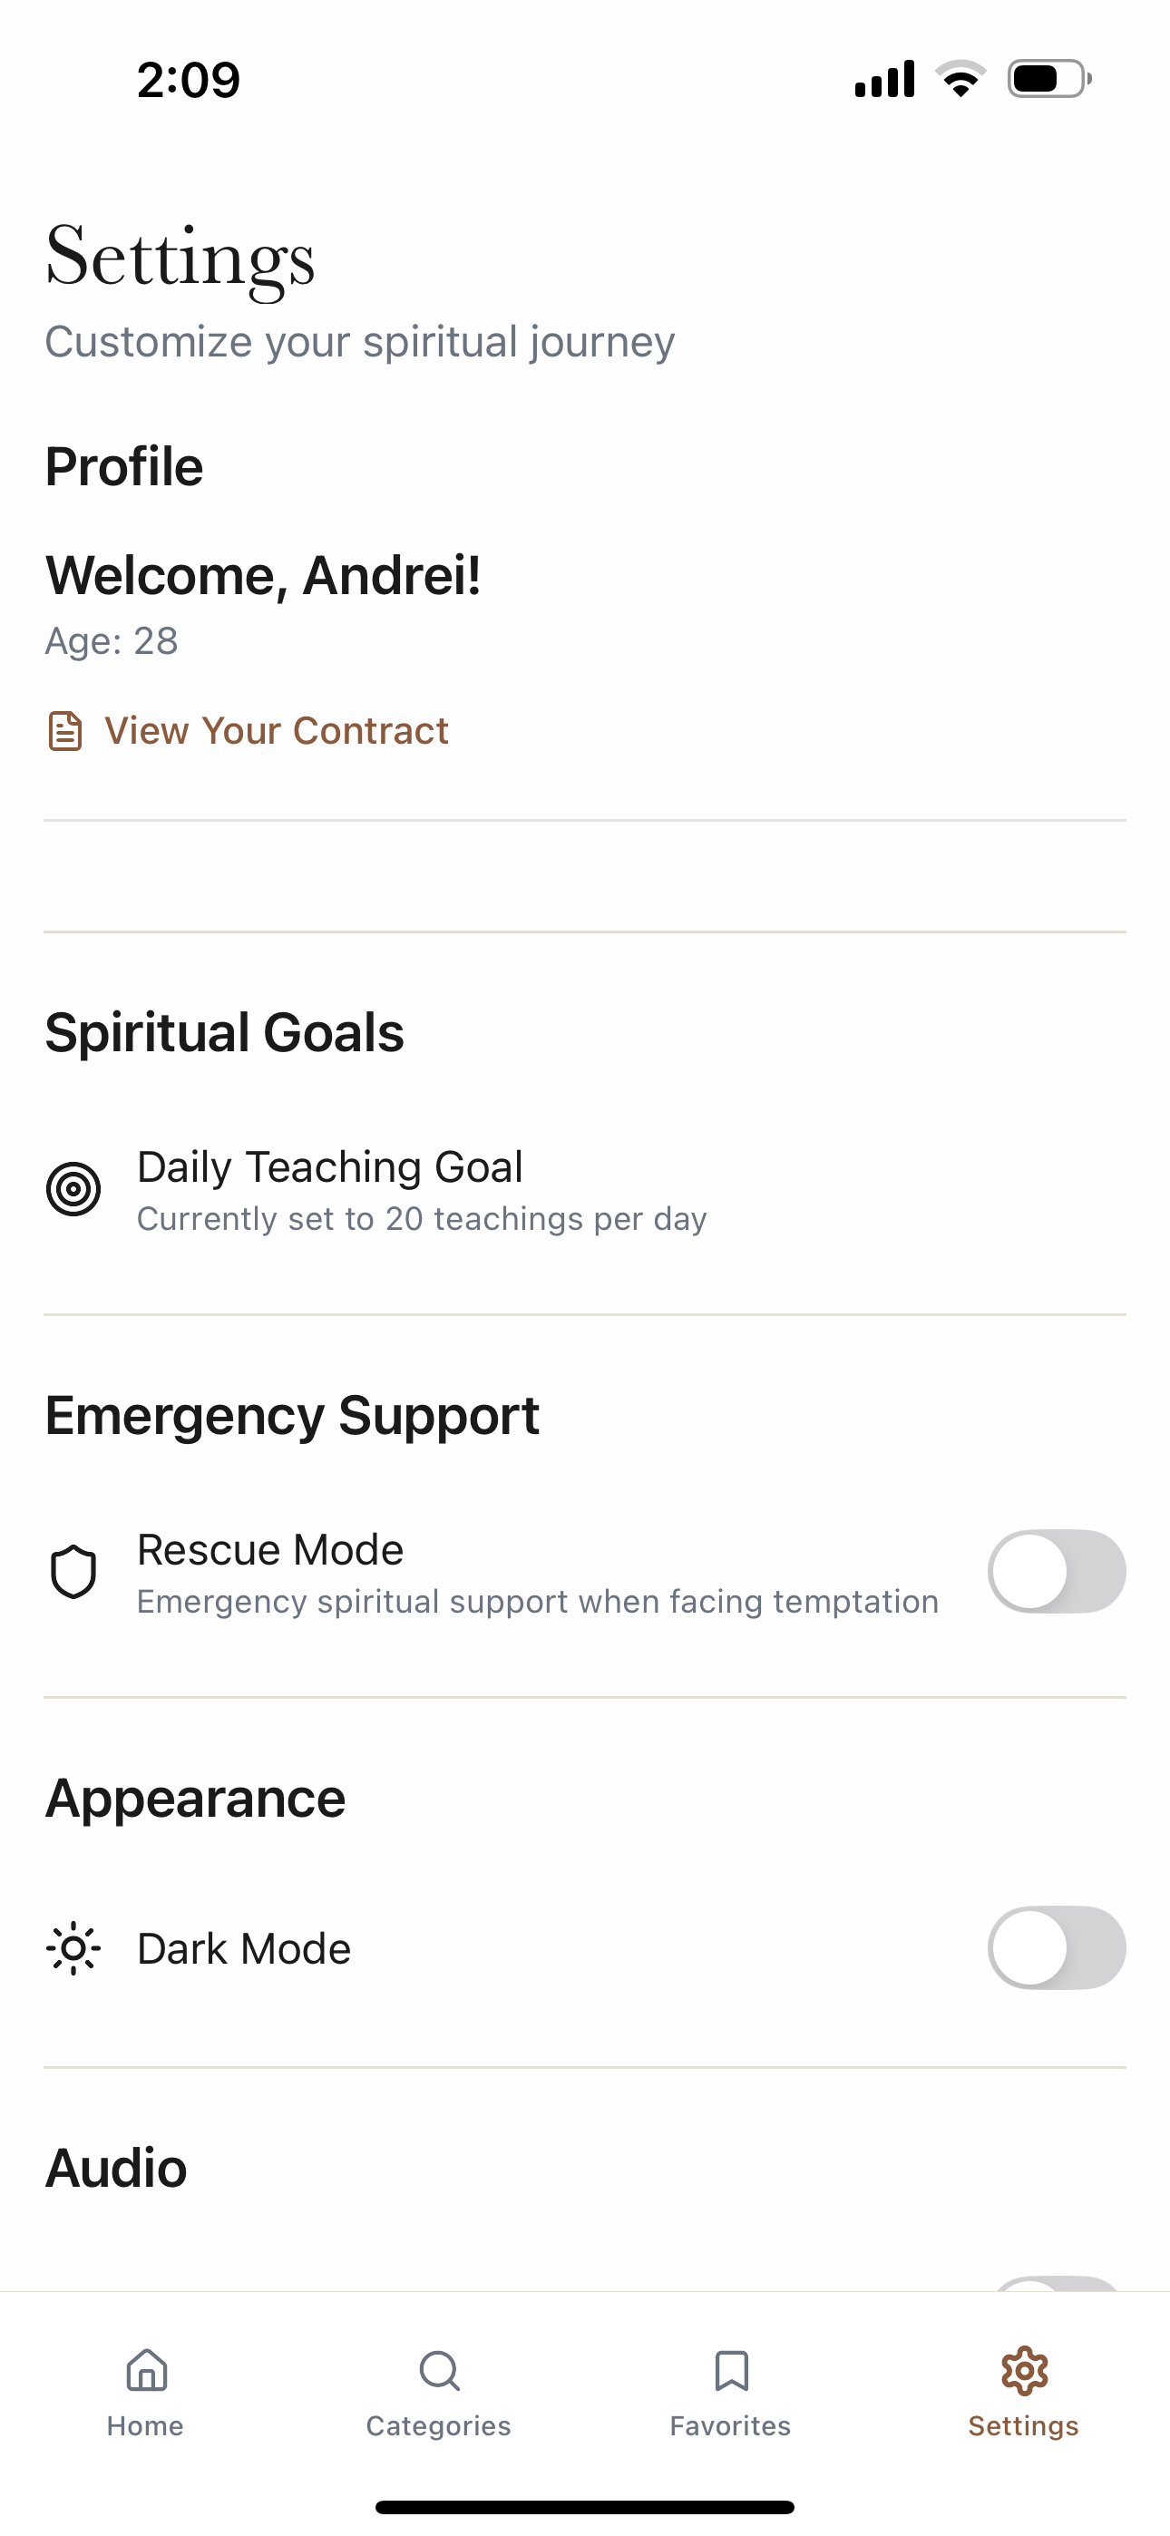
Task: Tap the target icon for Daily Teaching Goal
Action: tap(73, 1189)
